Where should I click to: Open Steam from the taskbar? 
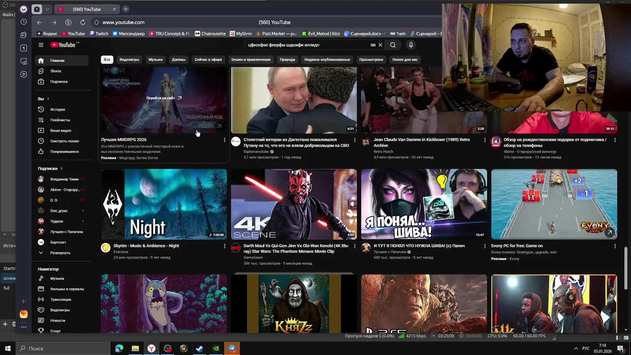(200, 349)
